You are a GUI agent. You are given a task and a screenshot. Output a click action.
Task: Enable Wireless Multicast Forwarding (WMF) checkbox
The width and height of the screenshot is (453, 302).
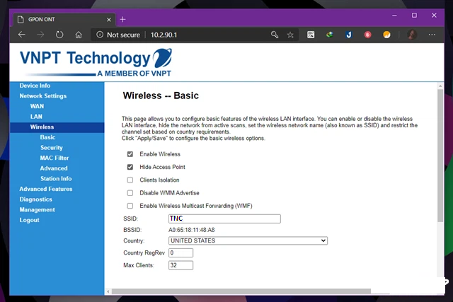coord(130,206)
